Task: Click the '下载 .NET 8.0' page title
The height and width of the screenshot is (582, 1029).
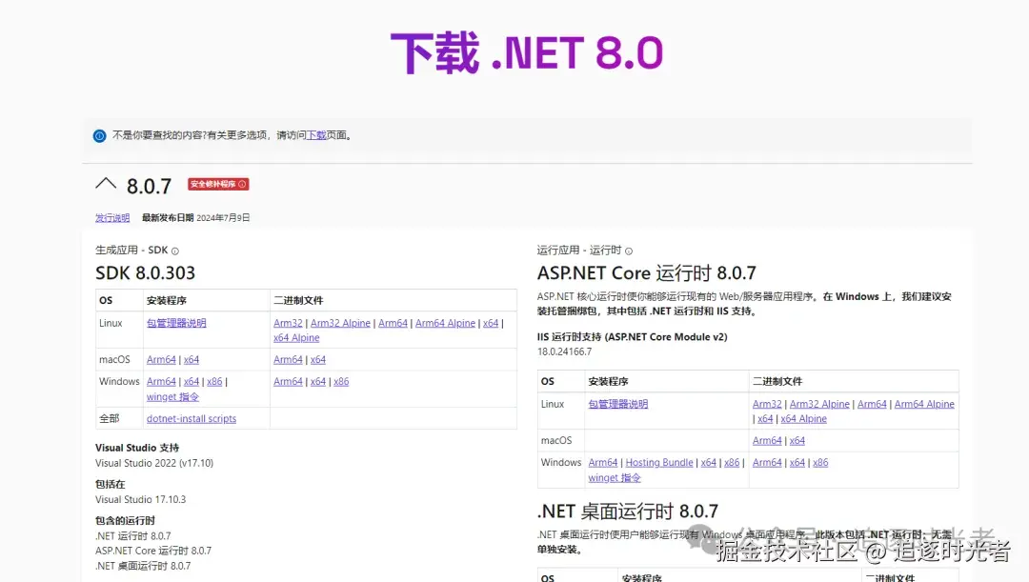Action: click(527, 53)
